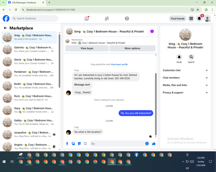Open the View buyer profile link
Image resolution: width=216 pixels, height=172 pixels.
point(119,64)
